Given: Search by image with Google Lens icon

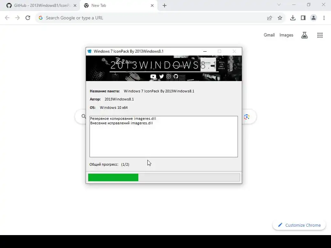Looking at the screenshot, I should 247,117.
